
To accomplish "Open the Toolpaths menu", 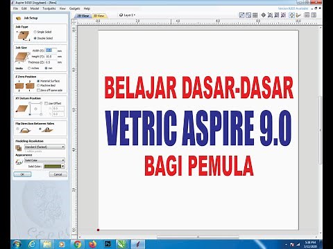I will point(49,8).
